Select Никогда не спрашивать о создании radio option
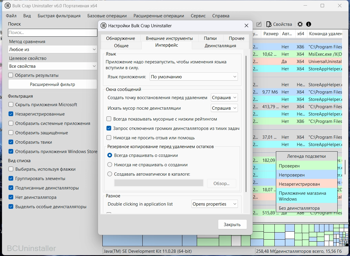Screen dimensions: 350x256 coord(110,165)
